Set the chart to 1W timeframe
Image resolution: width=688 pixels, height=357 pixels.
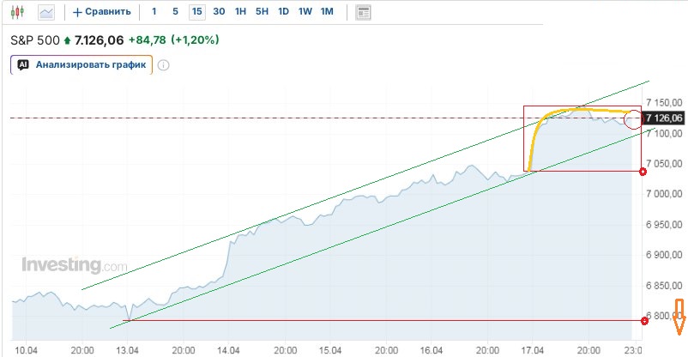click(305, 12)
